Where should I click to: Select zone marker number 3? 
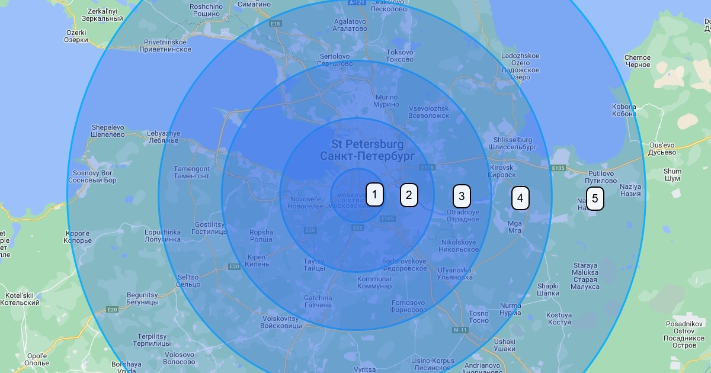462,197
